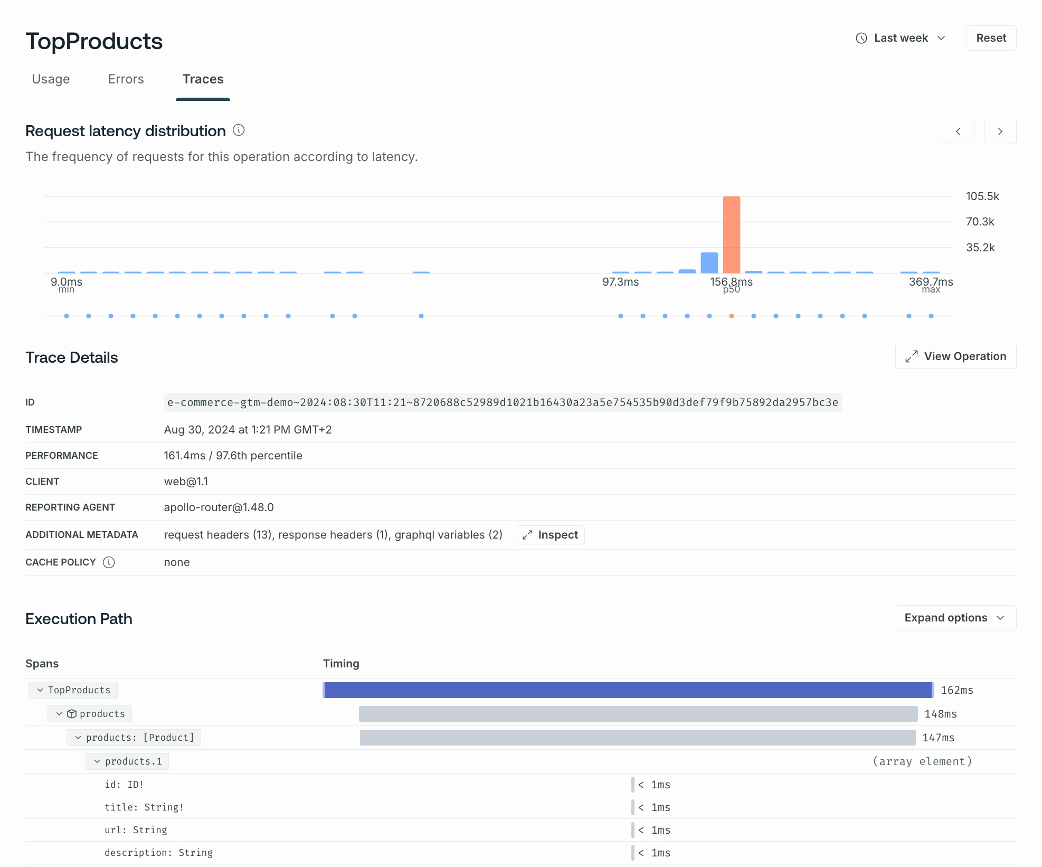This screenshot has width=1042, height=867.
Task: Go to the next trace with right arrow
Action: [1000, 131]
